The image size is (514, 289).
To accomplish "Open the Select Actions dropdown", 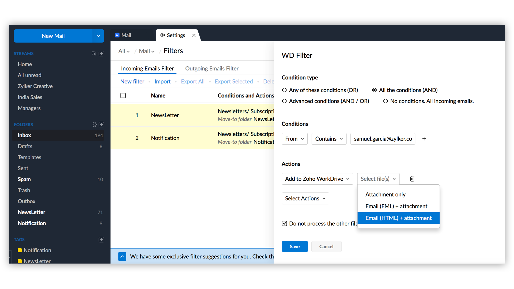I will (305, 198).
